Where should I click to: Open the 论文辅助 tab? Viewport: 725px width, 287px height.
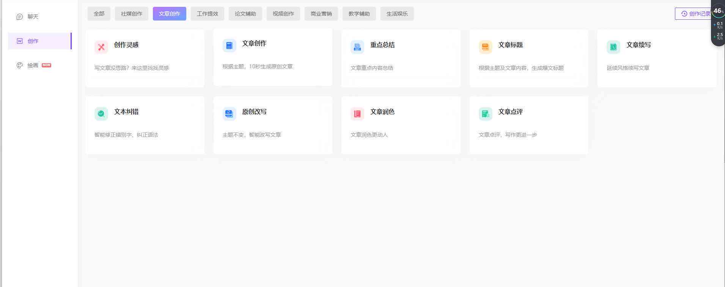click(x=245, y=14)
